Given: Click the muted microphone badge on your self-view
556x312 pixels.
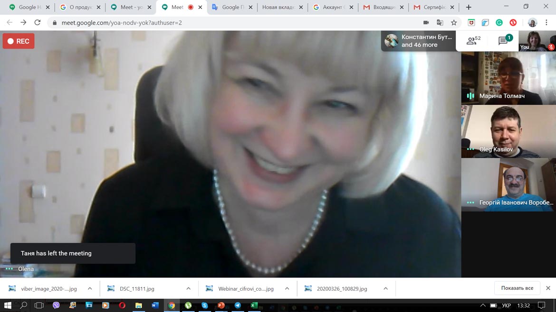Looking at the screenshot, I should click(551, 47).
